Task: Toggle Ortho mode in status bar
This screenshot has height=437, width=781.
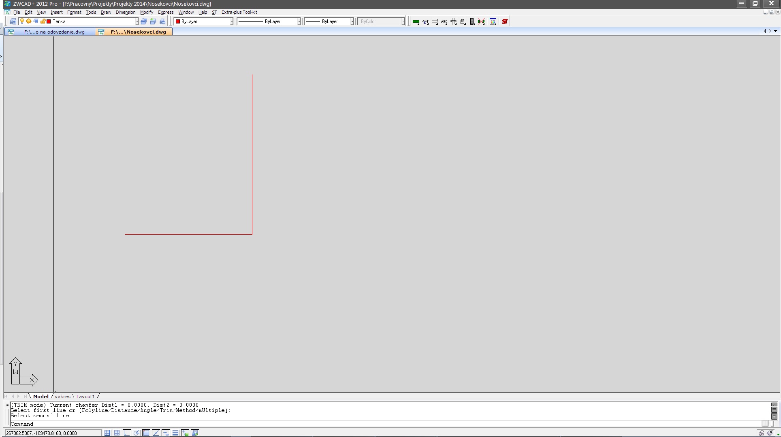Action: tap(127, 433)
